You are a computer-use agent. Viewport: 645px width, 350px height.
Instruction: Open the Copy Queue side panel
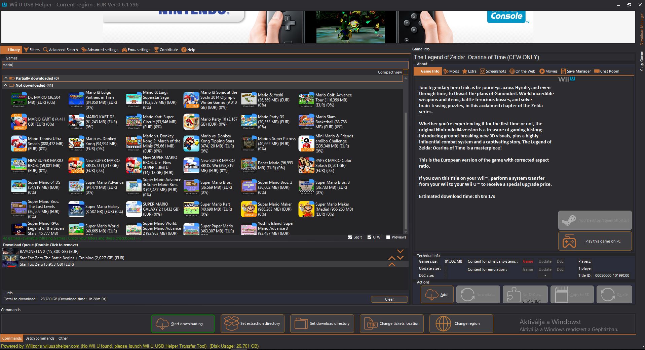coord(642,60)
